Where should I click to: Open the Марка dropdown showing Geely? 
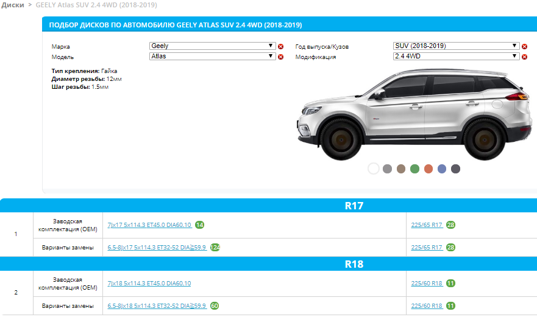[212, 46]
